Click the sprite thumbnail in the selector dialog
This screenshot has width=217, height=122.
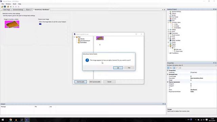[100, 38]
